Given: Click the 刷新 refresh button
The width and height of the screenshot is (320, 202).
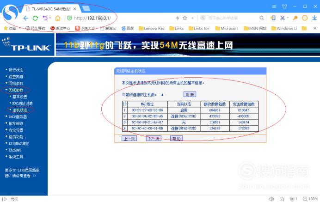Looking at the screenshot, I should click(x=190, y=94).
